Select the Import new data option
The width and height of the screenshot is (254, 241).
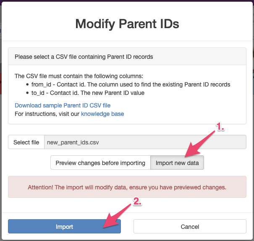pos(177,162)
